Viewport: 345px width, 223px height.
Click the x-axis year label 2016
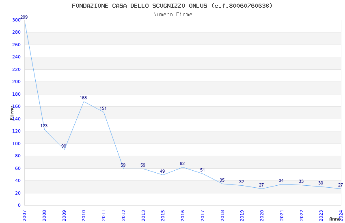tap(183, 216)
